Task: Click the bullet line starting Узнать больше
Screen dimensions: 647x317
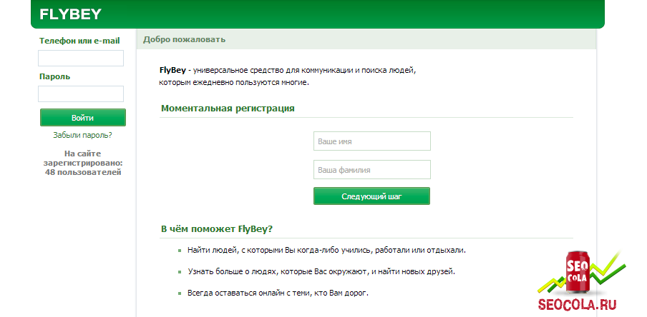Action: coord(321,272)
